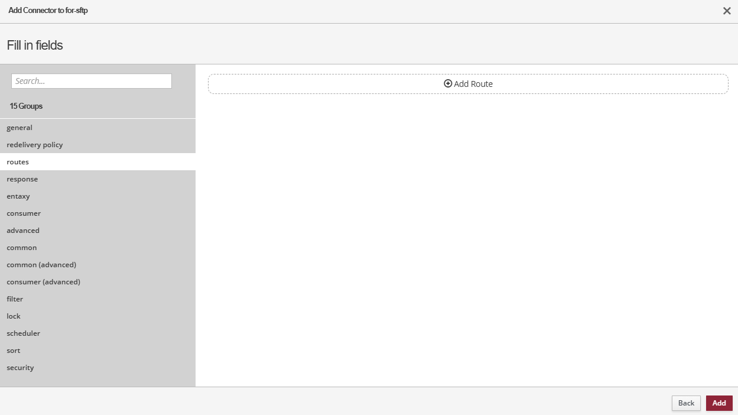Click the red Add button
This screenshot has width=738, height=415.
tap(719, 403)
